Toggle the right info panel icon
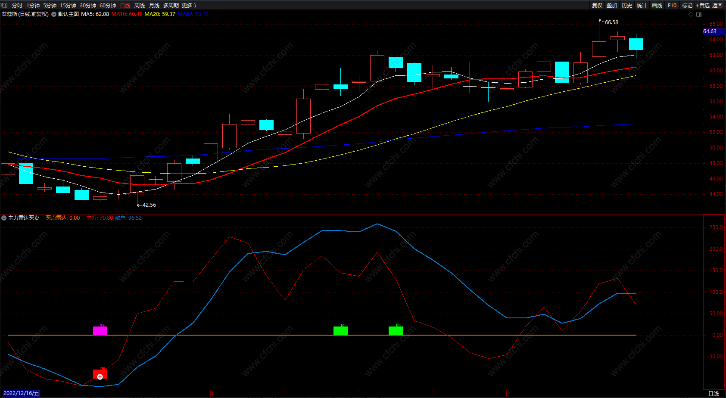Viewport: 726px width, 398px height. pos(699,14)
